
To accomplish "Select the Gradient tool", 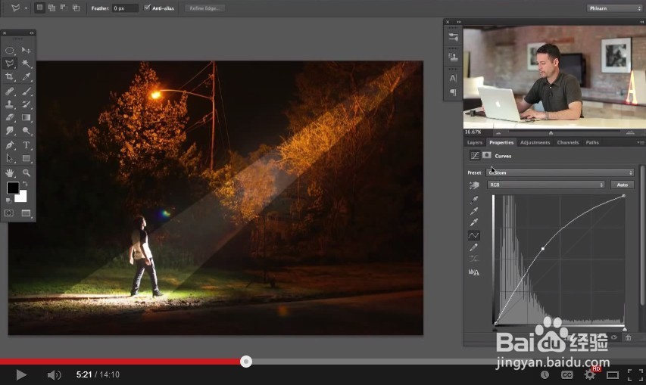I will (27, 117).
